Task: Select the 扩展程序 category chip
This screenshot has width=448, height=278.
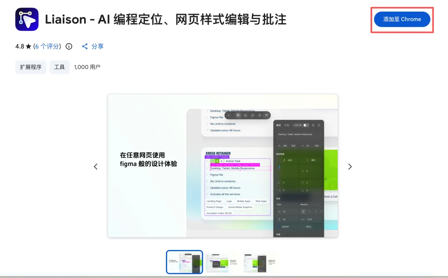Action: click(31, 67)
